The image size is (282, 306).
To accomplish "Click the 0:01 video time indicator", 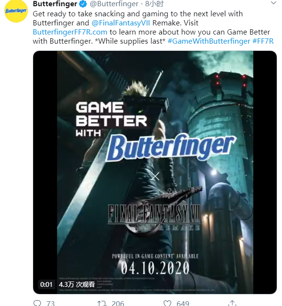I will pos(46,284).
